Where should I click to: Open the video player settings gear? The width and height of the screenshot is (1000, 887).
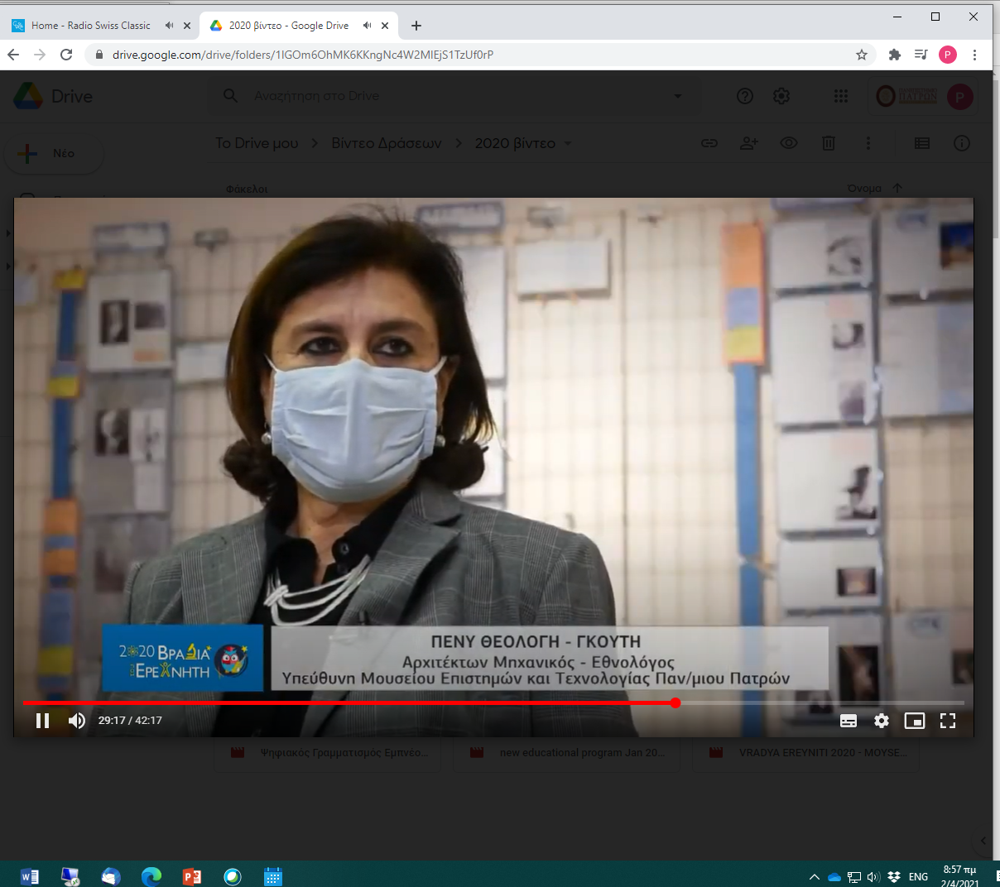882,721
